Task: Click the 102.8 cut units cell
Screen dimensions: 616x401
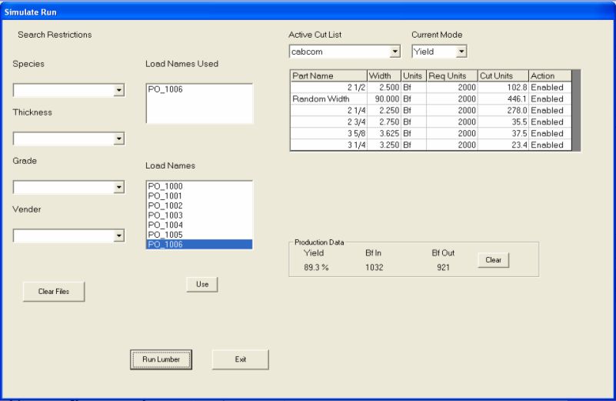Action: [503, 87]
